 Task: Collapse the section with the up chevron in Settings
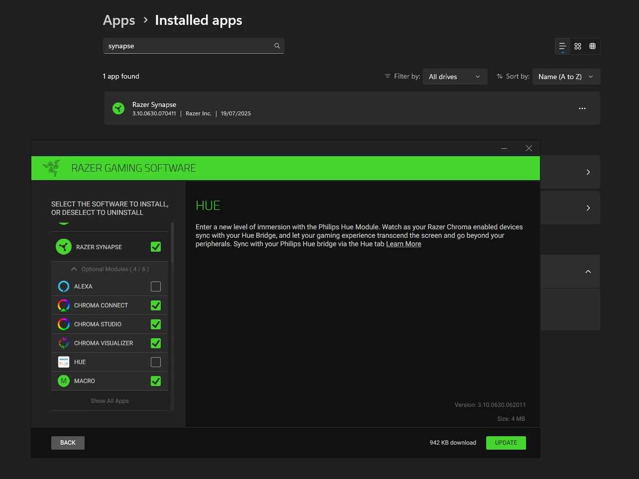[588, 272]
